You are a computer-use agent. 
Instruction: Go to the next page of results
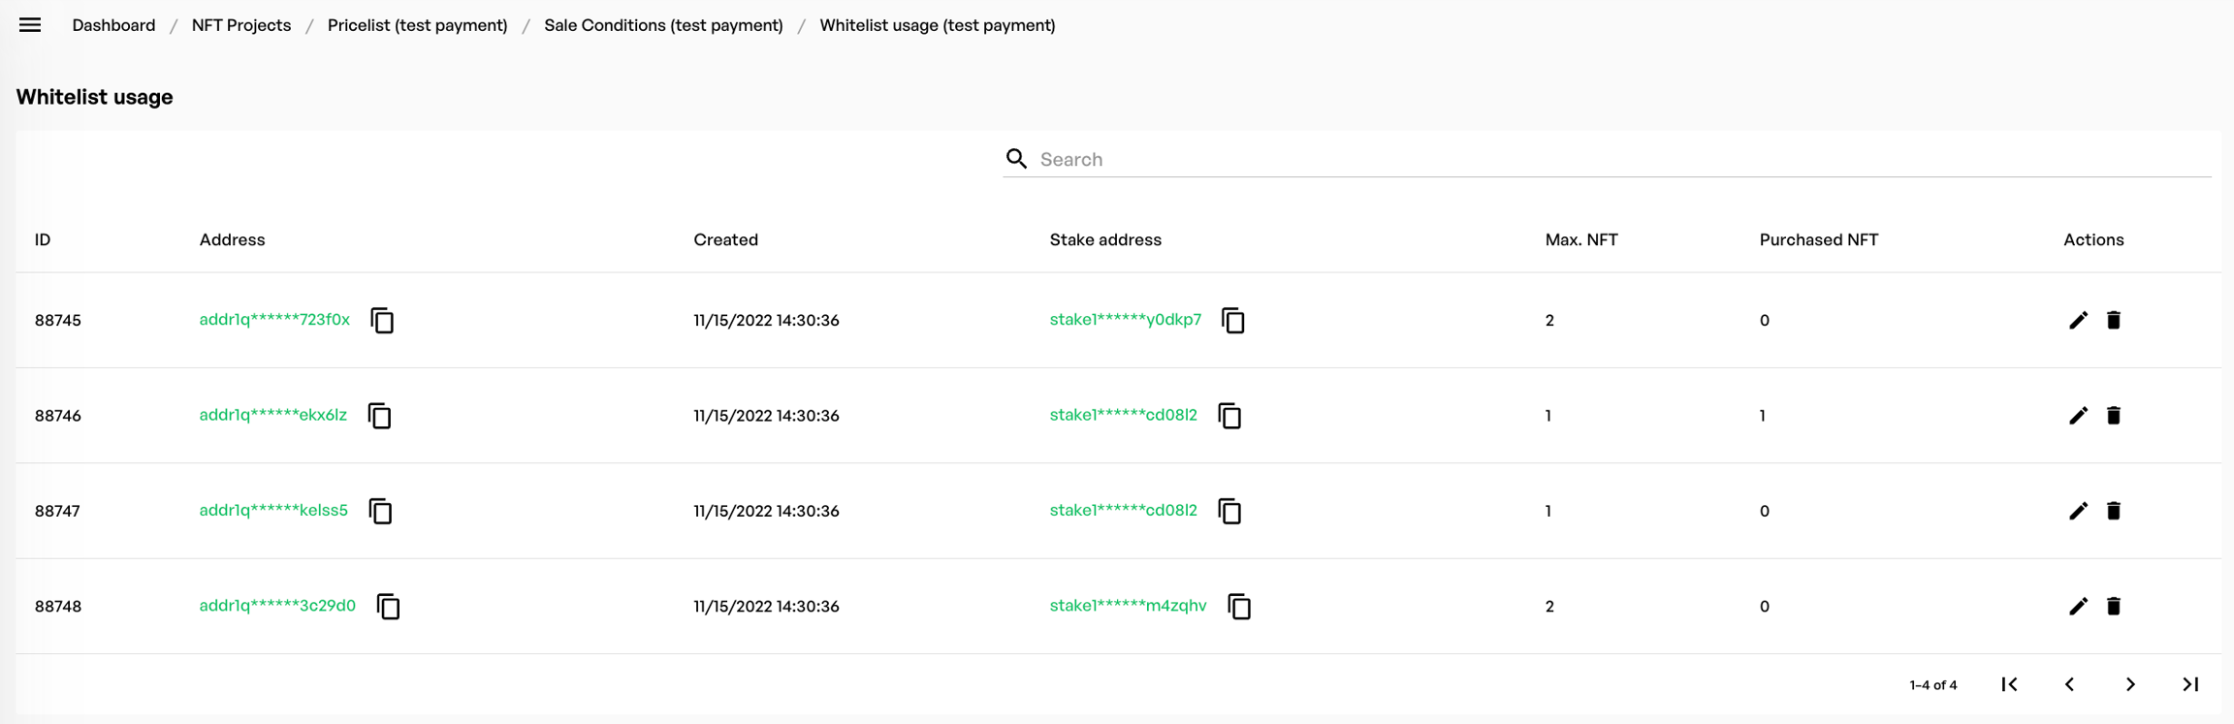(x=2130, y=684)
